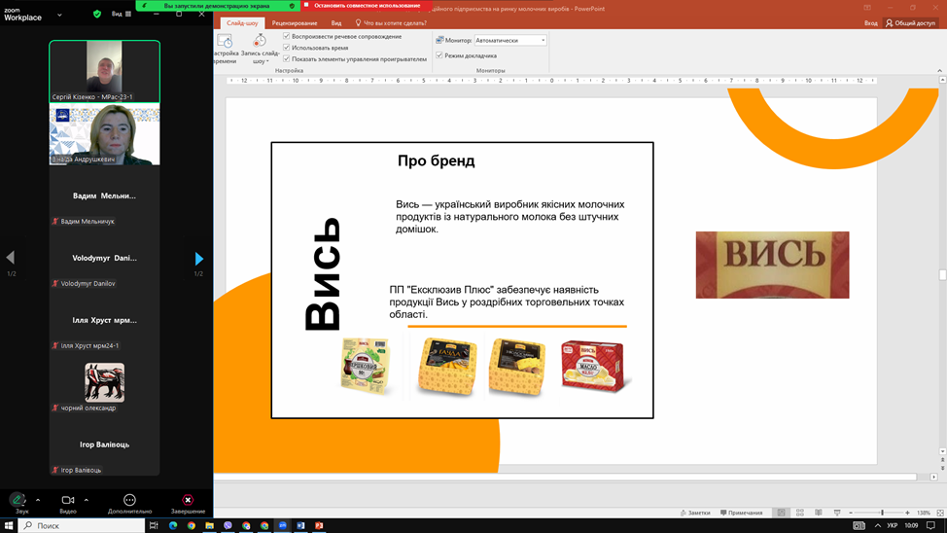Select Сергій Кізенко's video thumbnail

[104, 71]
